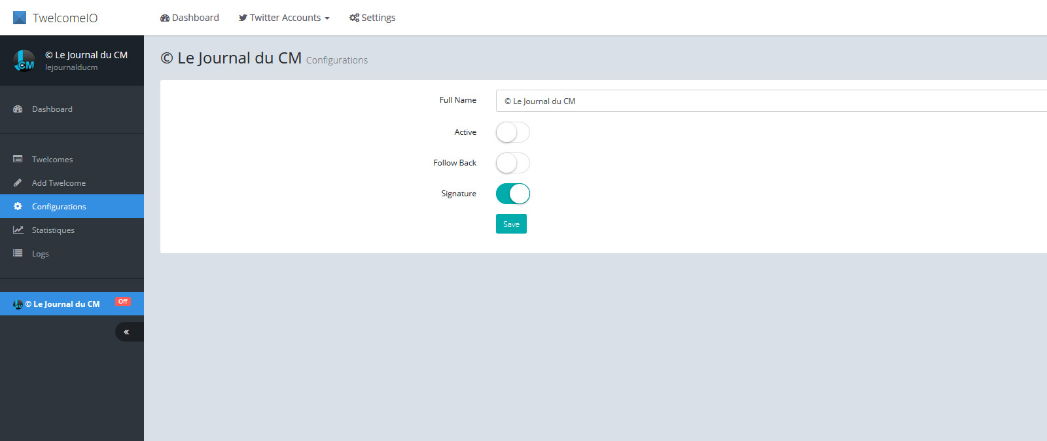
Task: Click the TwelcomeIO logo icon
Action: pyautogui.click(x=20, y=18)
